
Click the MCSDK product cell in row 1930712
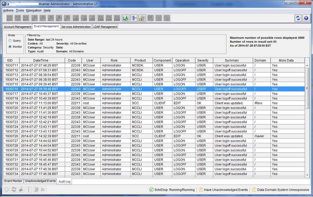(x=142, y=70)
